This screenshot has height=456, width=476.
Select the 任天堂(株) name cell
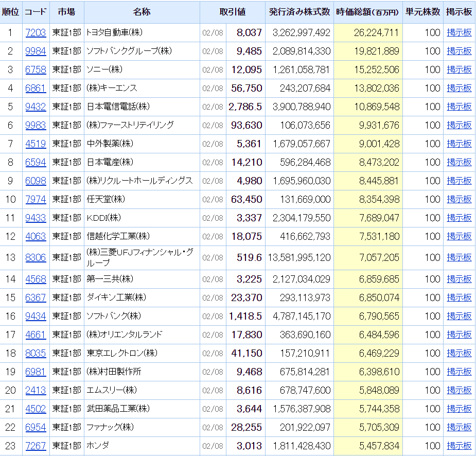pyautogui.click(x=142, y=199)
